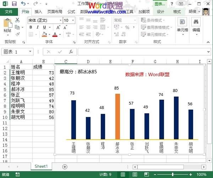Open the font size dropdown
Viewport: 213px width, 178px height.
(76, 20)
